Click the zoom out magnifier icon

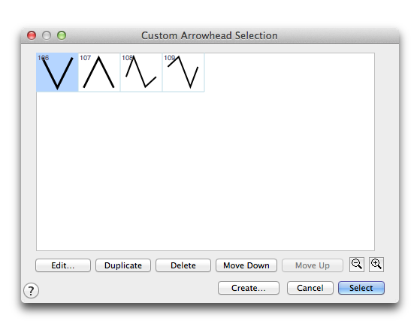pyautogui.click(x=357, y=265)
